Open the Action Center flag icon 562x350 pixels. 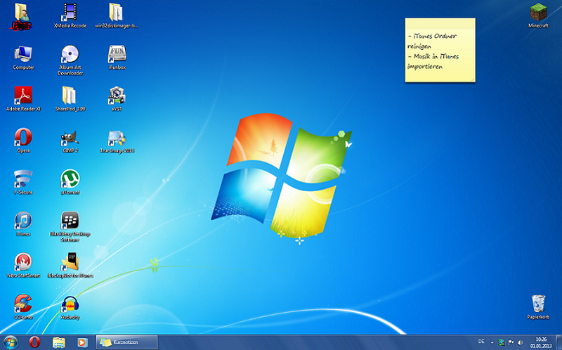click(511, 342)
